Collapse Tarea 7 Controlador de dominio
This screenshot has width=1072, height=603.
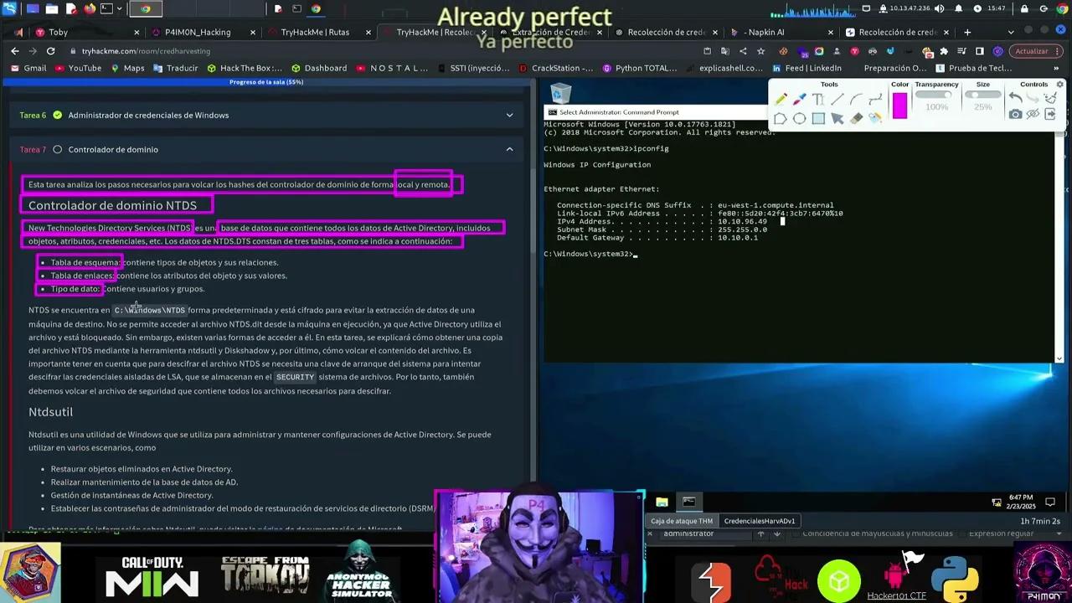point(509,150)
